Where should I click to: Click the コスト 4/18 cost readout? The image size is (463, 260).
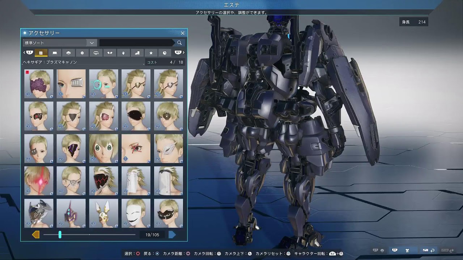point(165,62)
